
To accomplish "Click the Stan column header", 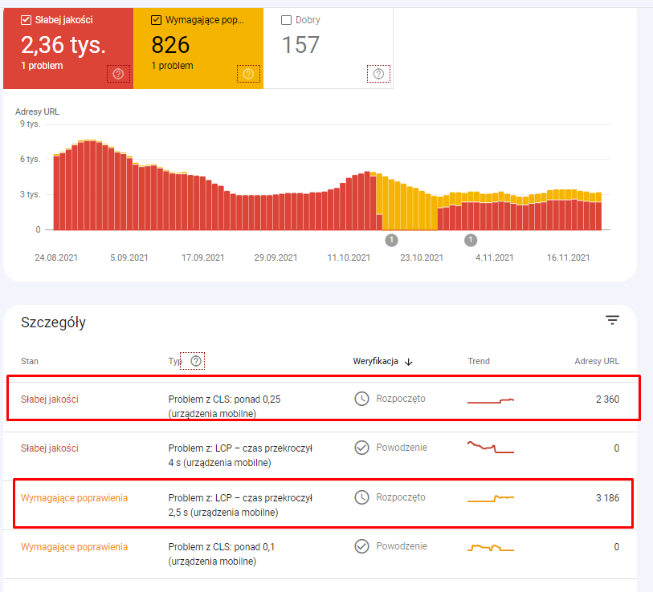I will 30,361.
